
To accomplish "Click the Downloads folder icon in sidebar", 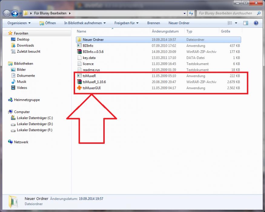I will [x=13, y=45].
